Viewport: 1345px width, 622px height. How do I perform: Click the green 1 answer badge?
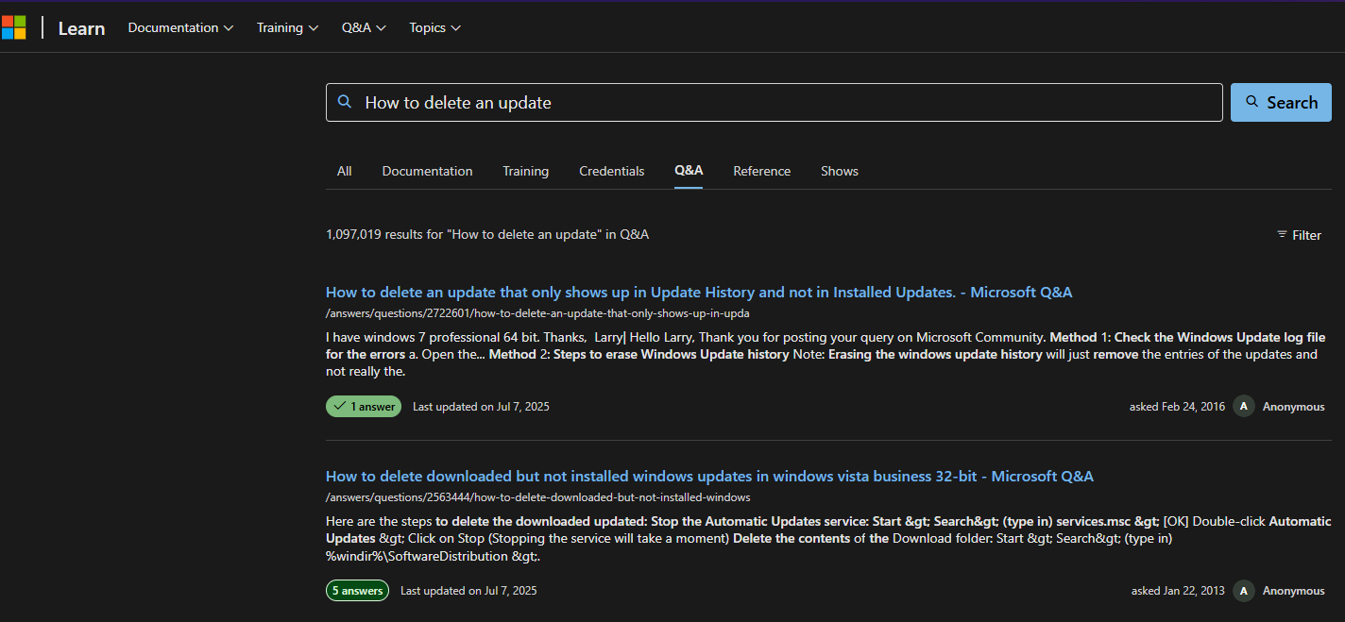[364, 406]
